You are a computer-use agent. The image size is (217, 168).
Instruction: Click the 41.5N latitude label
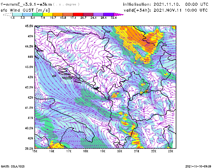click(29, 108)
